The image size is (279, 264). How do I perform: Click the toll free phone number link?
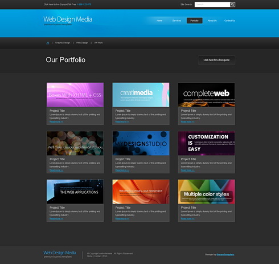pyautogui.click(x=84, y=5)
